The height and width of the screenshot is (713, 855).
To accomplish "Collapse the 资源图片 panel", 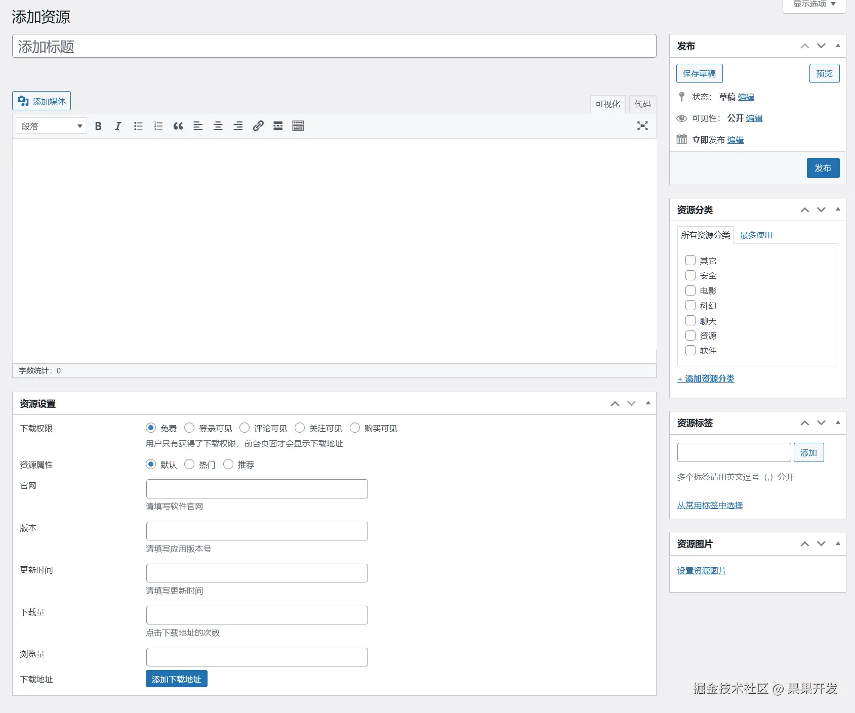I will point(838,543).
